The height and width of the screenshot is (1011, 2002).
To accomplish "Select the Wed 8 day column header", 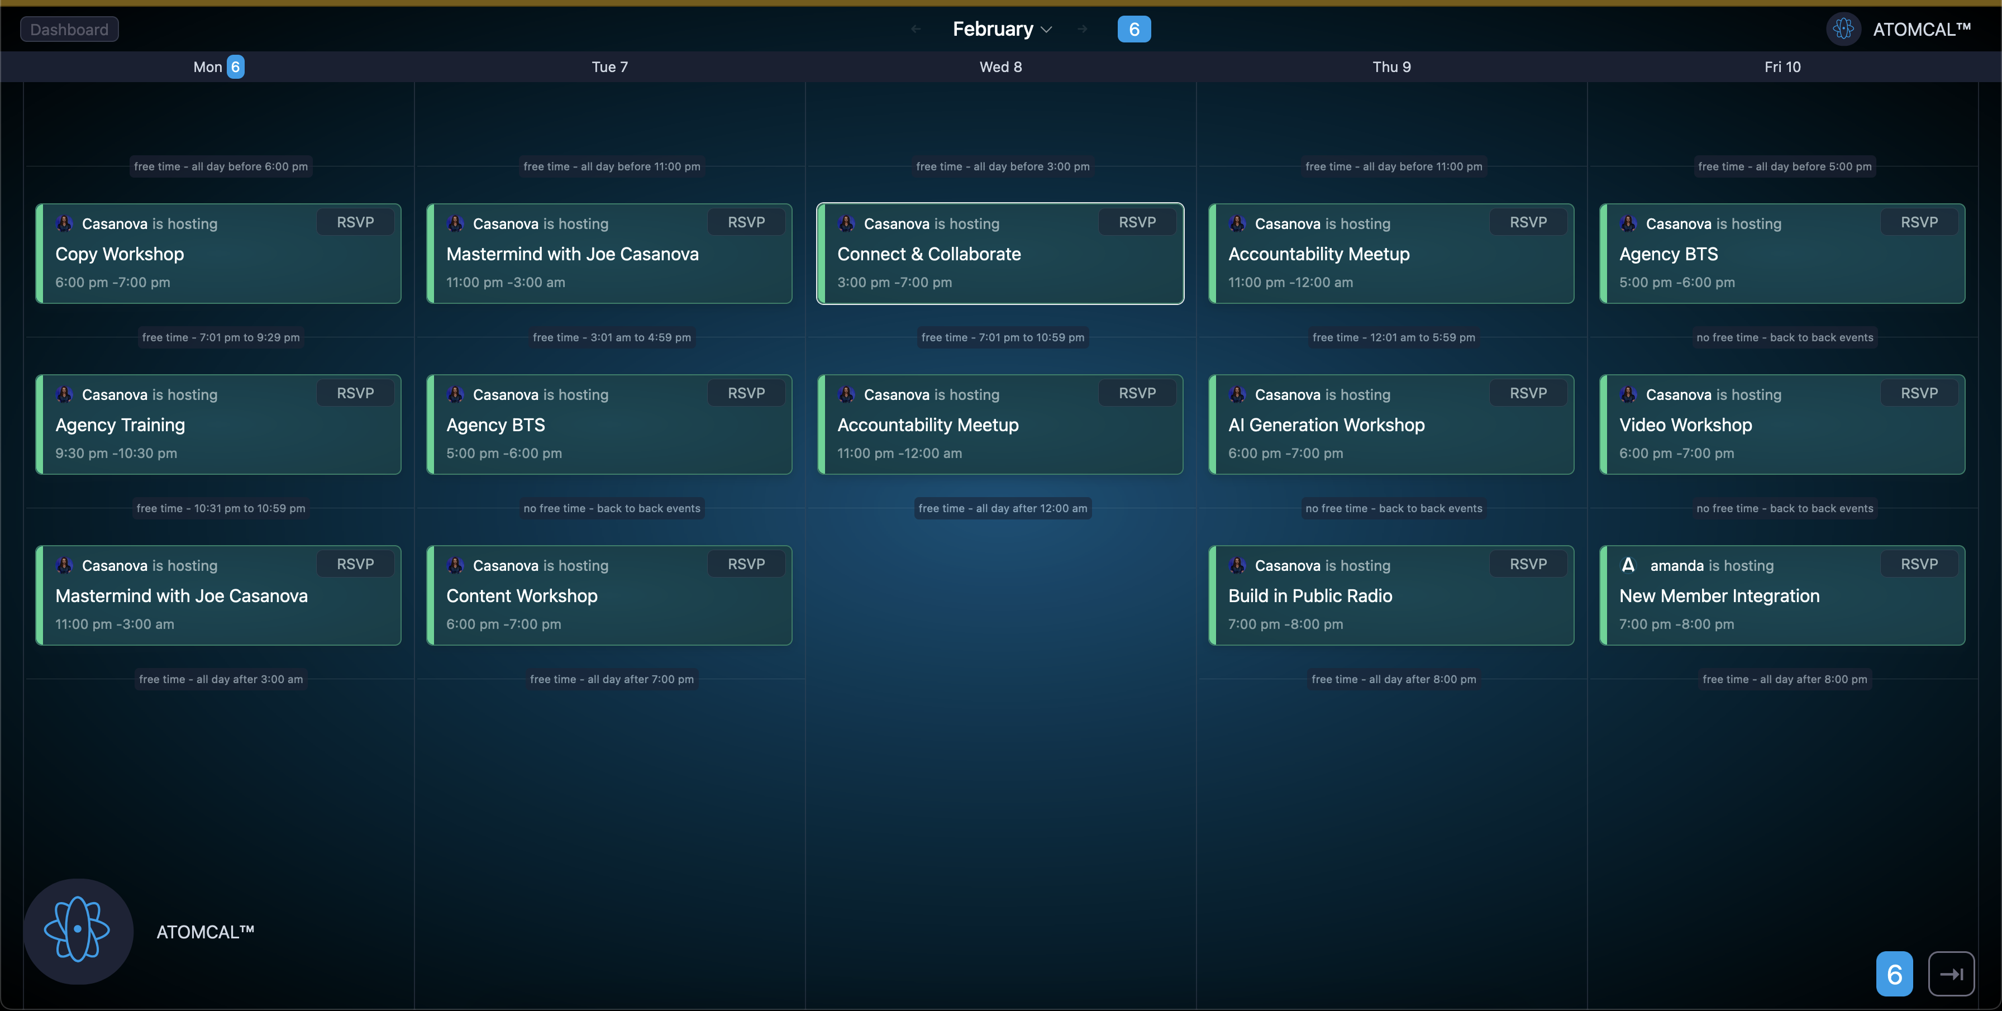I will pos(1000,67).
